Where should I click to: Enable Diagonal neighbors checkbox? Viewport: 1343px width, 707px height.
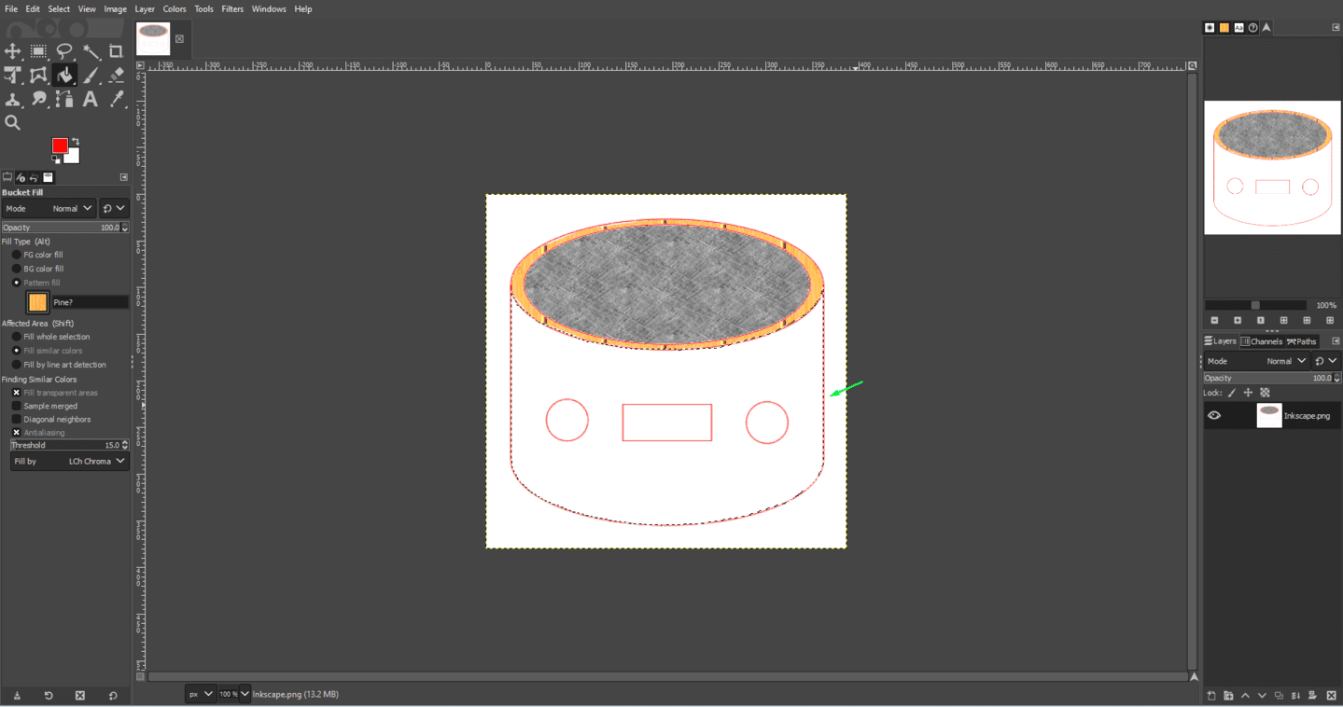point(16,420)
